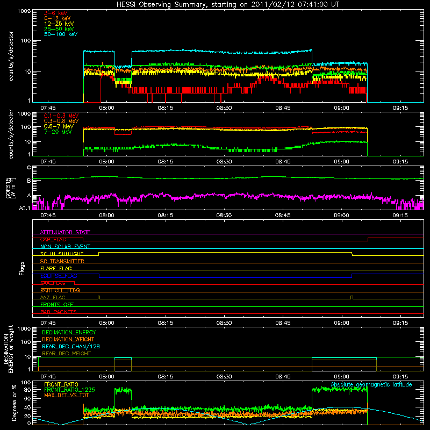430x430 pixels.
Task: Click the GOES15 axis label
Action: 11,188
